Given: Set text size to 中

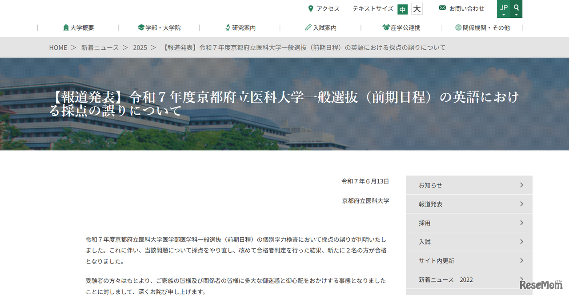Looking at the screenshot, I should (x=403, y=9).
